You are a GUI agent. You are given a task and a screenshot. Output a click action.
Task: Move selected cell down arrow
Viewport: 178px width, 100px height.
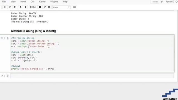(x=25, y=7)
